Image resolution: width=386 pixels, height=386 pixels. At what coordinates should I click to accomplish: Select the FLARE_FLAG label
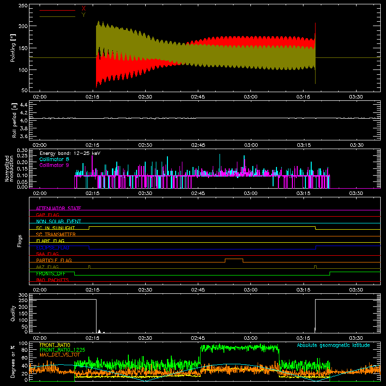(50, 241)
